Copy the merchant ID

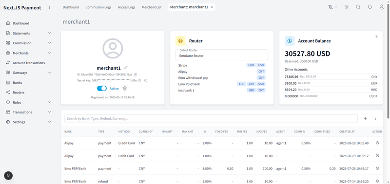coord(136,74)
